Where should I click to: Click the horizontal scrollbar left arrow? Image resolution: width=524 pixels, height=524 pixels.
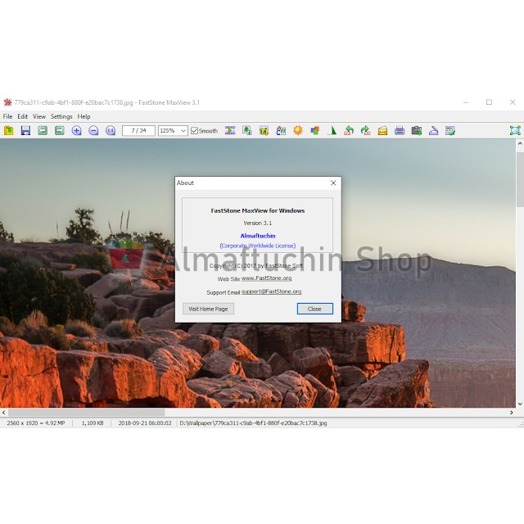point(3,413)
